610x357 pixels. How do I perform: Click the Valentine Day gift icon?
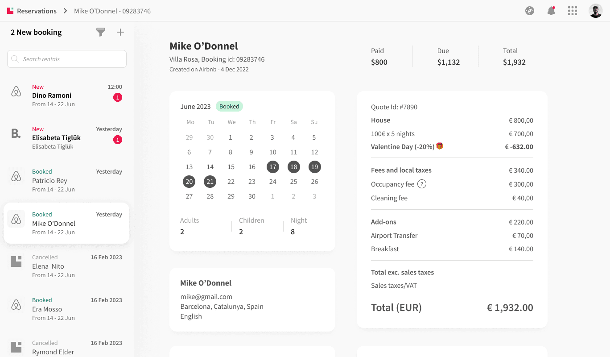[440, 146]
